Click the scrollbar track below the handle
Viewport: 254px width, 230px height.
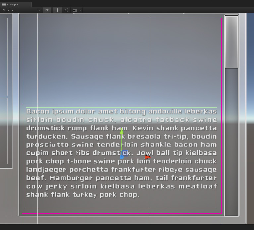click(231, 143)
